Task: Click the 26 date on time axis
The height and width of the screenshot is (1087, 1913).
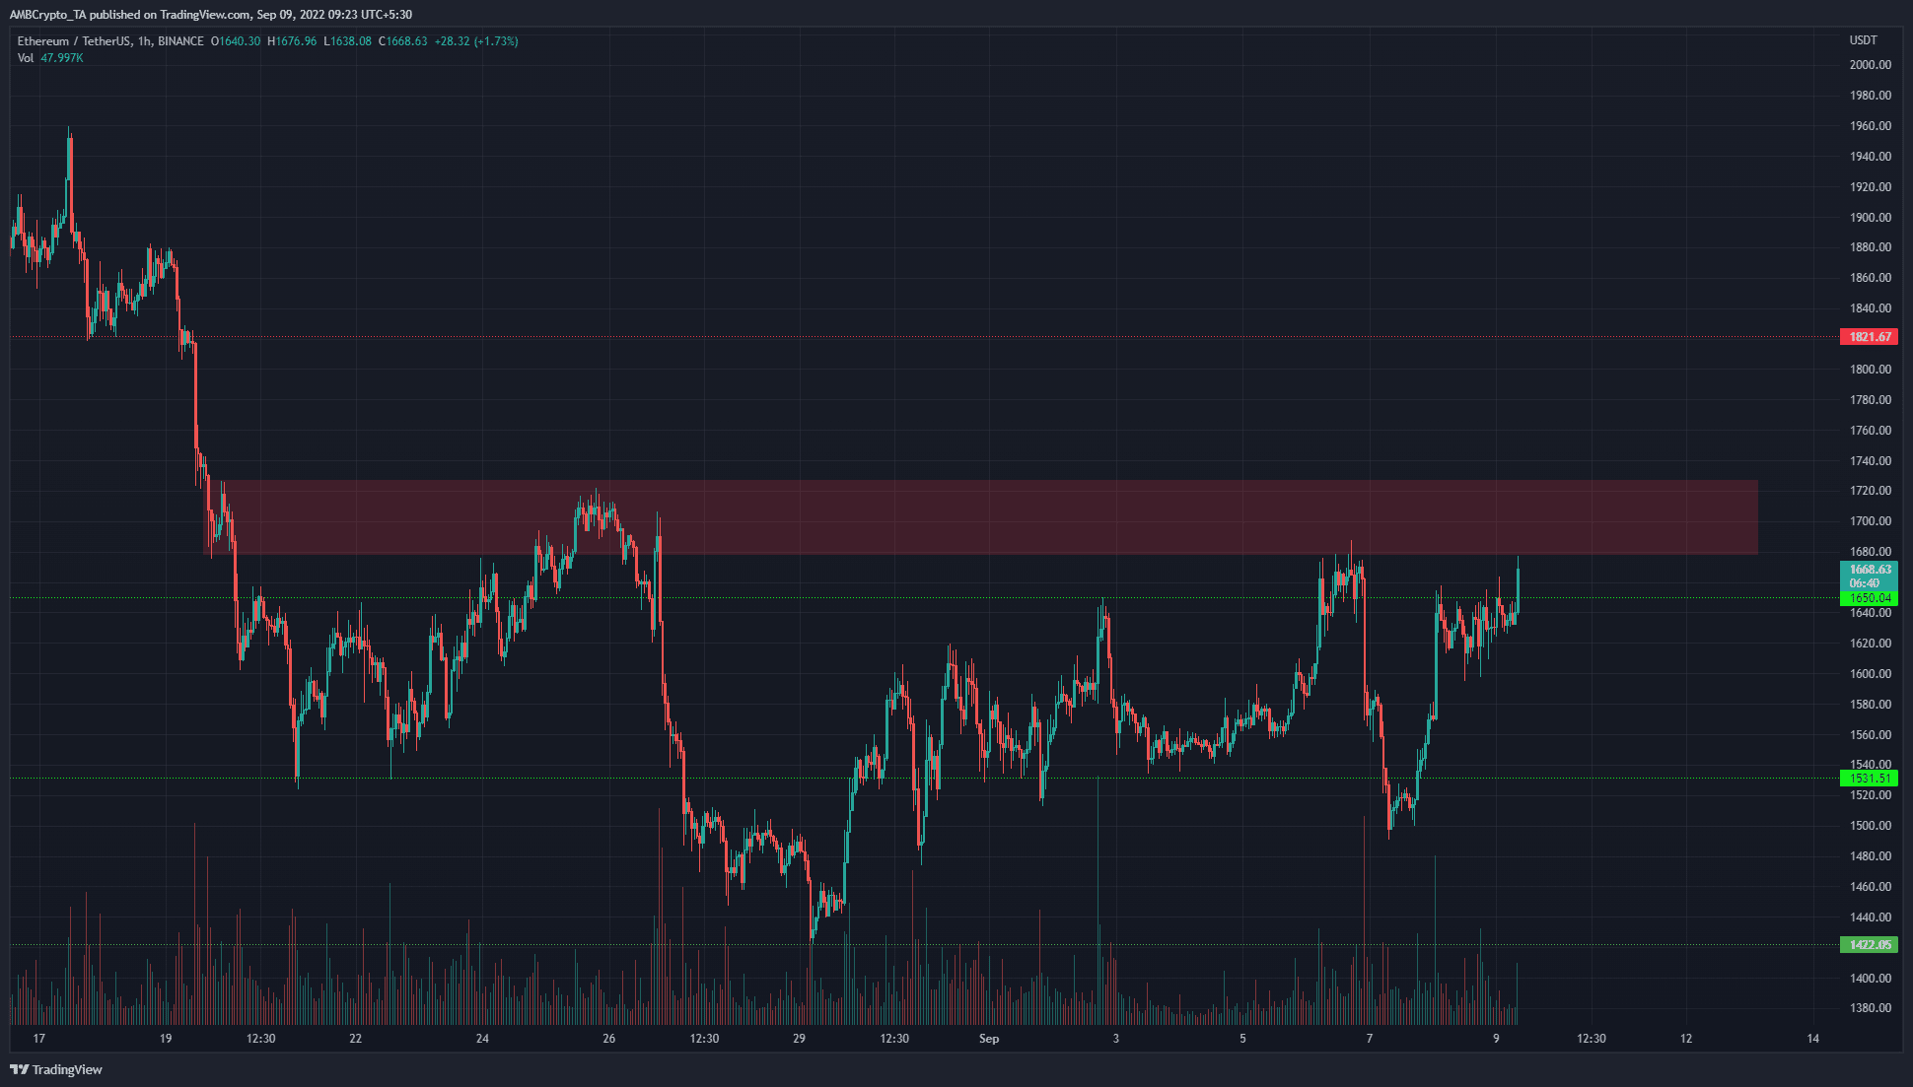Action: point(609,1039)
